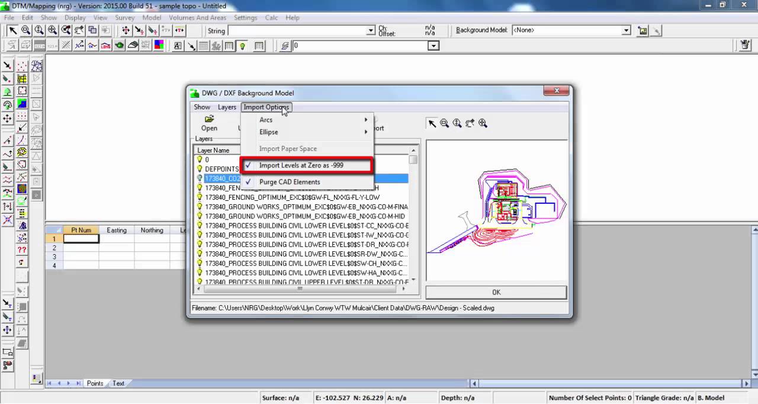Open Import Options menu in dialog
The height and width of the screenshot is (404, 758).
point(266,107)
